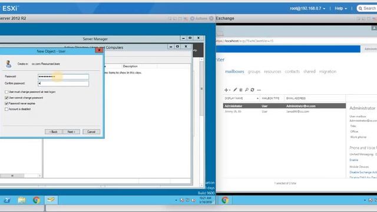This screenshot has height=212, width=377.
Task: Select the Administrator mailbox row
Action: [284, 106]
